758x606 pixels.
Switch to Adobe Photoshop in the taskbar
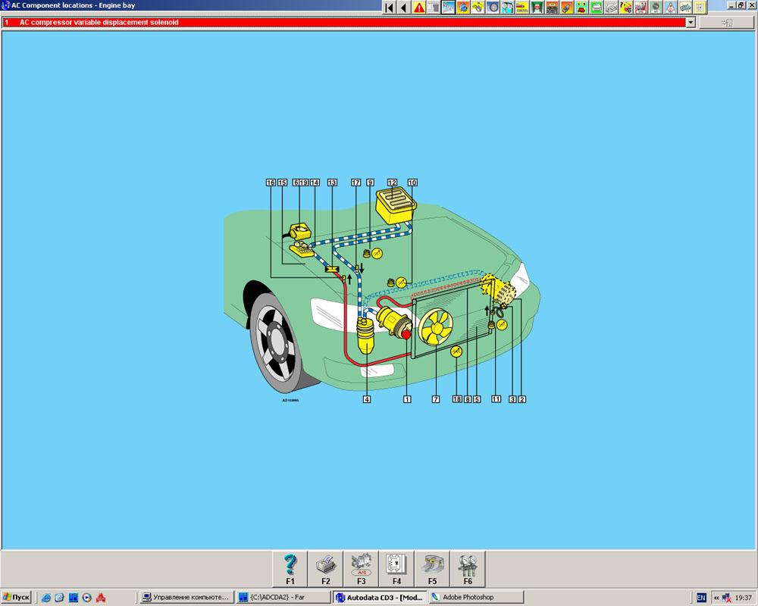click(x=475, y=598)
